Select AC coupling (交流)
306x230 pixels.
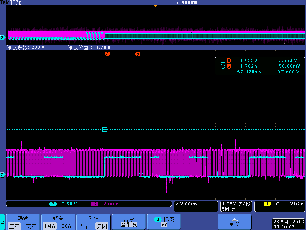click(31, 226)
